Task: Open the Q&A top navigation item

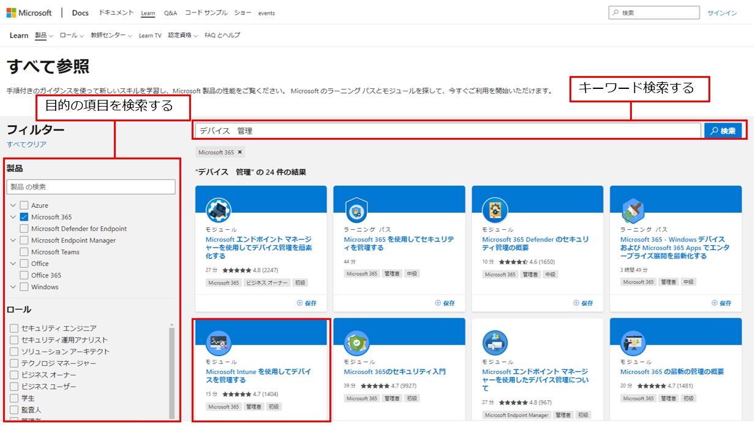Action: [x=170, y=13]
